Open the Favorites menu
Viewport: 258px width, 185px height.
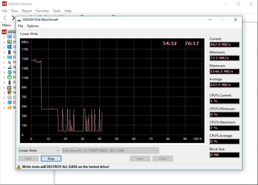(42, 11)
